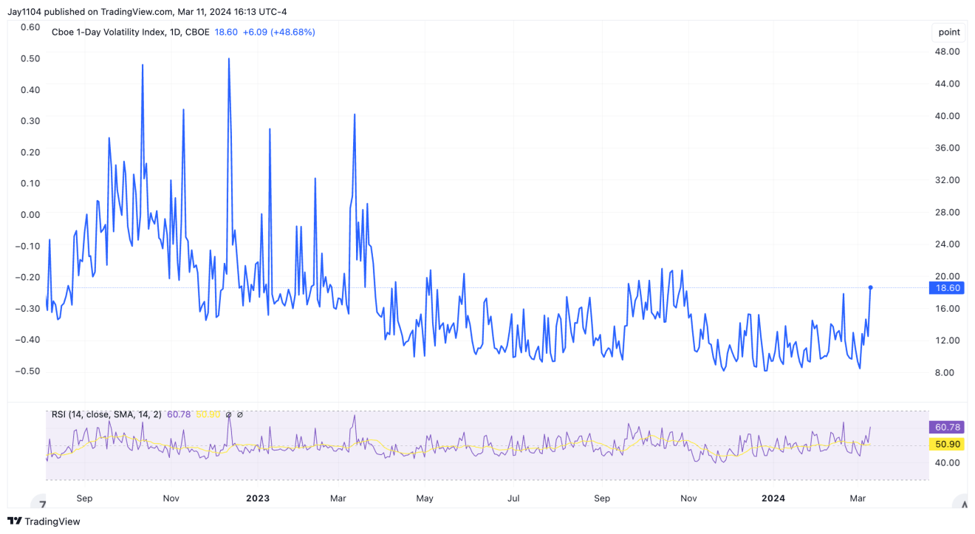Click the +6.09 (+48.68%) change text

[279, 32]
